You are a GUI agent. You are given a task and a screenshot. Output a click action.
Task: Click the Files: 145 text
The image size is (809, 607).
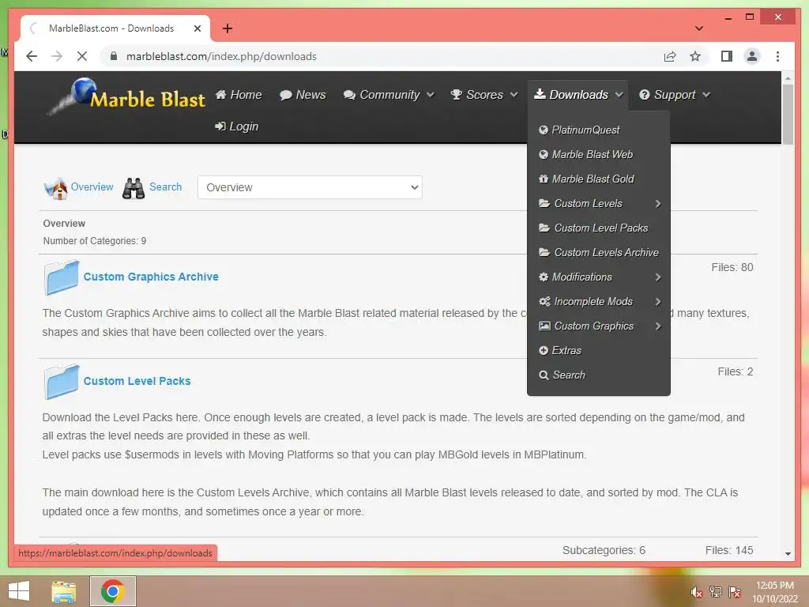tap(729, 550)
